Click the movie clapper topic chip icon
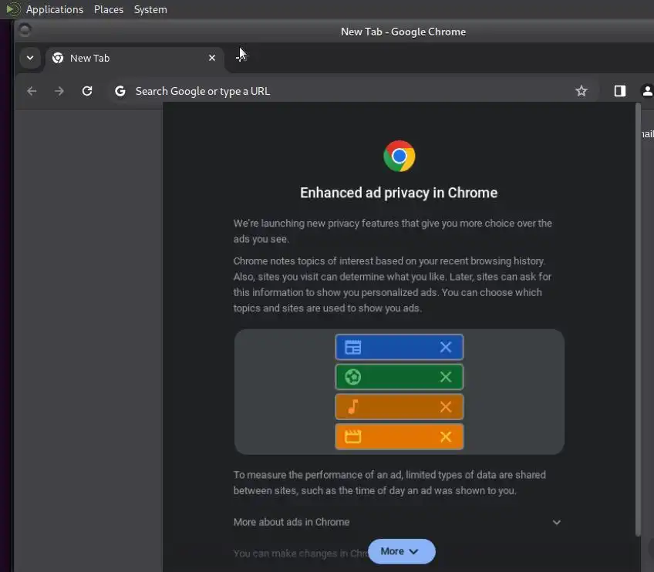The height and width of the screenshot is (572, 654). tap(353, 436)
